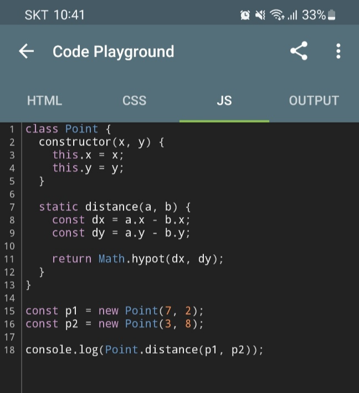Click the closing brace on line 12

point(42,272)
